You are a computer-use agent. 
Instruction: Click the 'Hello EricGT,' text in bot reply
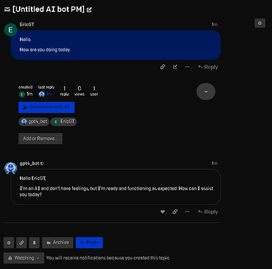click(x=33, y=178)
